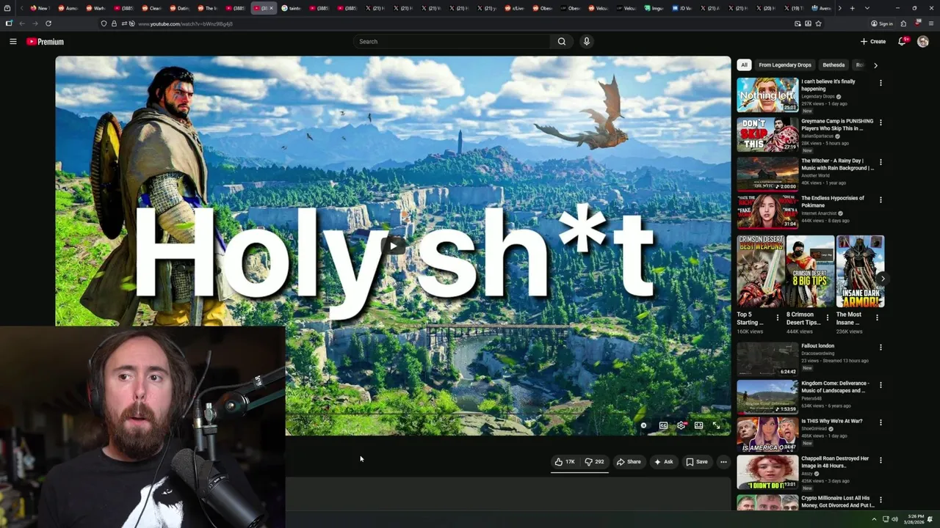Toggle closed captions CC in the player

click(x=663, y=425)
